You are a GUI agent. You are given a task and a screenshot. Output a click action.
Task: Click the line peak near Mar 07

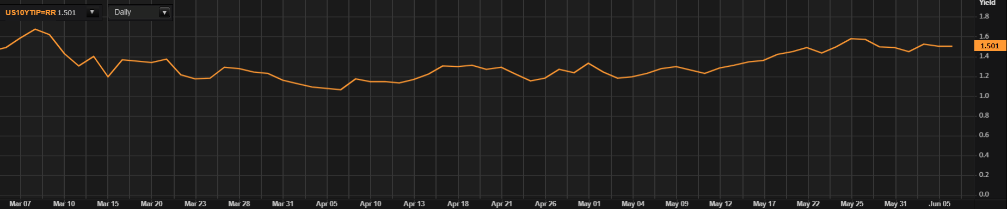(35, 29)
